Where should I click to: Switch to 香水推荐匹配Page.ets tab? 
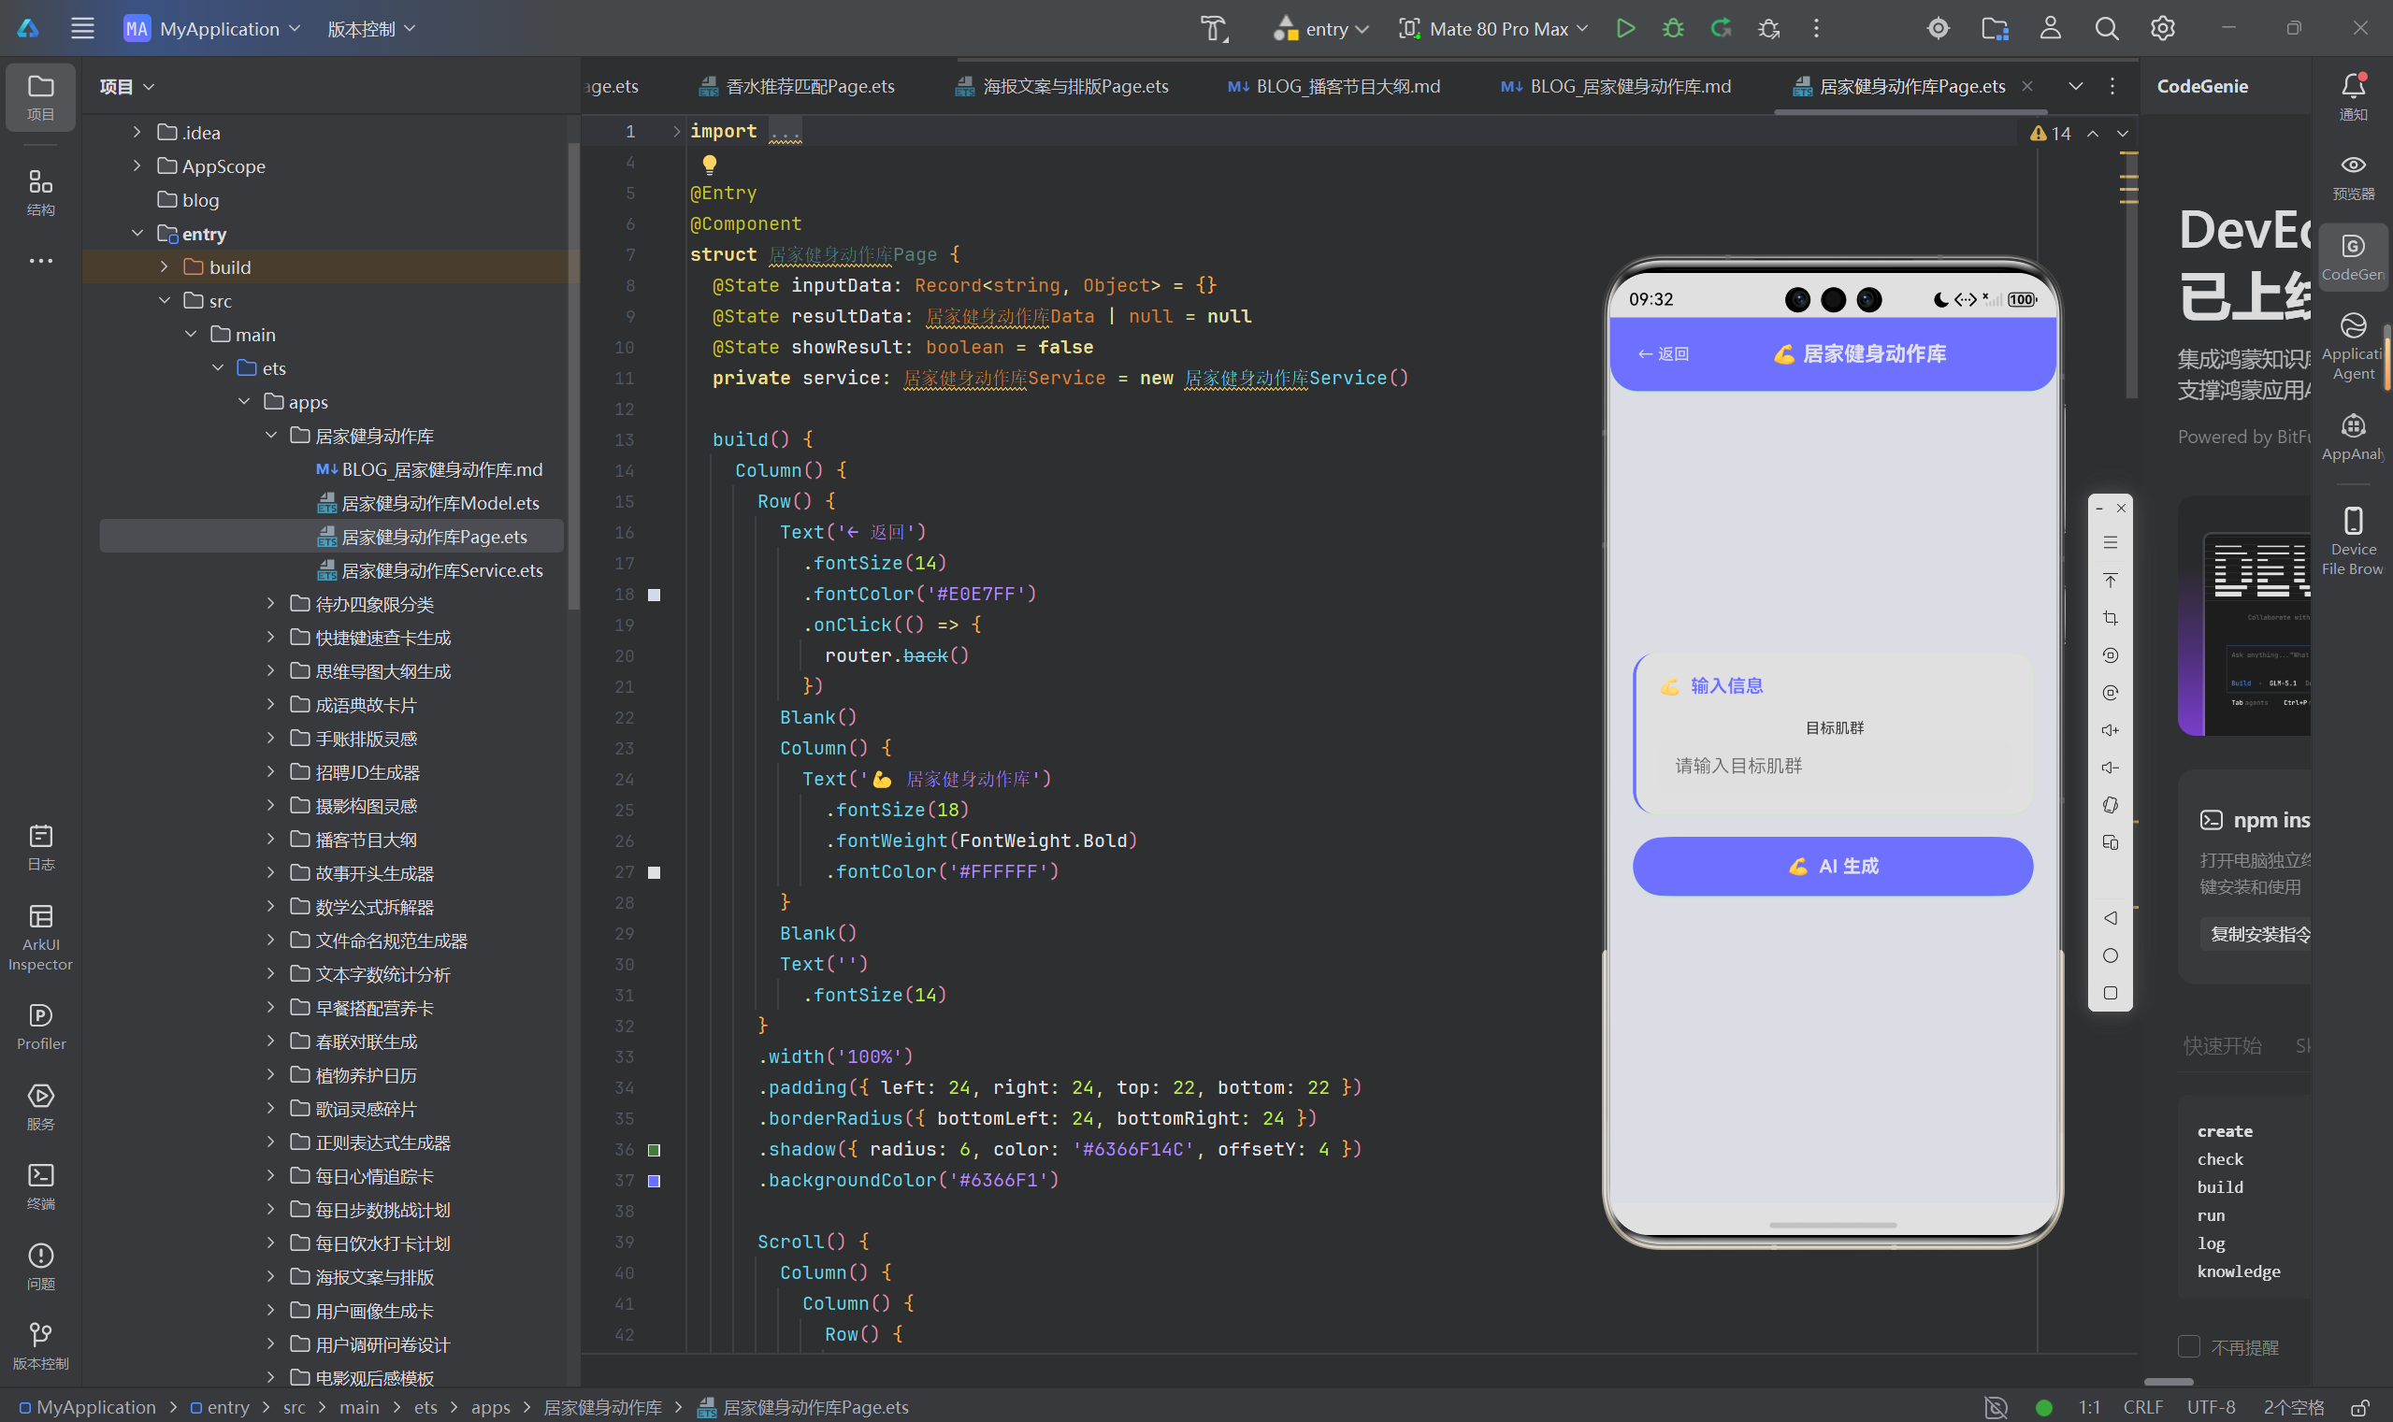coord(798,86)
